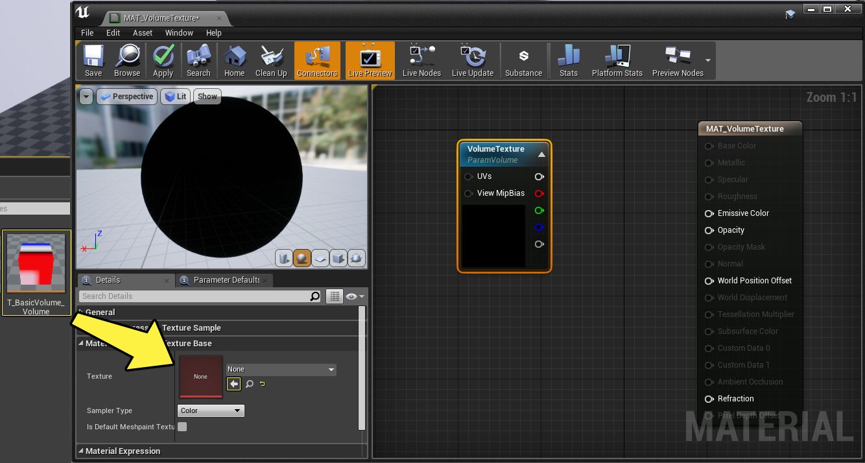This screenshot has height=463, width=865.
Task: Click the Save toolbar icon
Action: 93,61
